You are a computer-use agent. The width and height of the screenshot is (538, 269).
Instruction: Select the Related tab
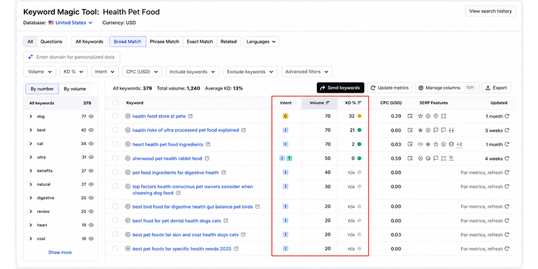(228, 41)
